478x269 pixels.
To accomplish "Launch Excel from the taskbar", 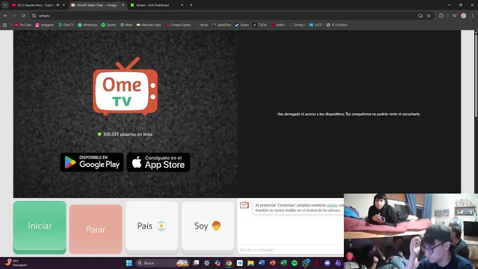I will [283, 263].
